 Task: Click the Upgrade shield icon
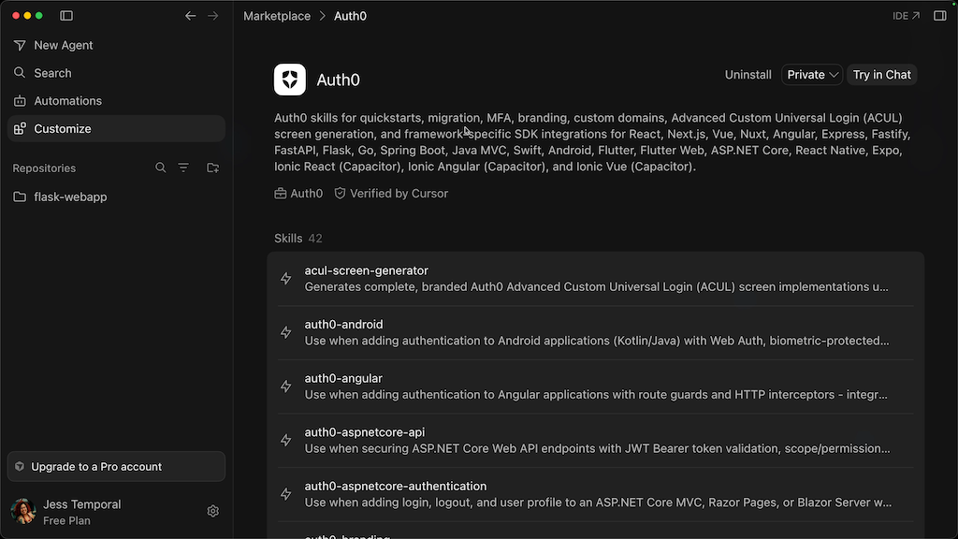(x=20, y=466)
